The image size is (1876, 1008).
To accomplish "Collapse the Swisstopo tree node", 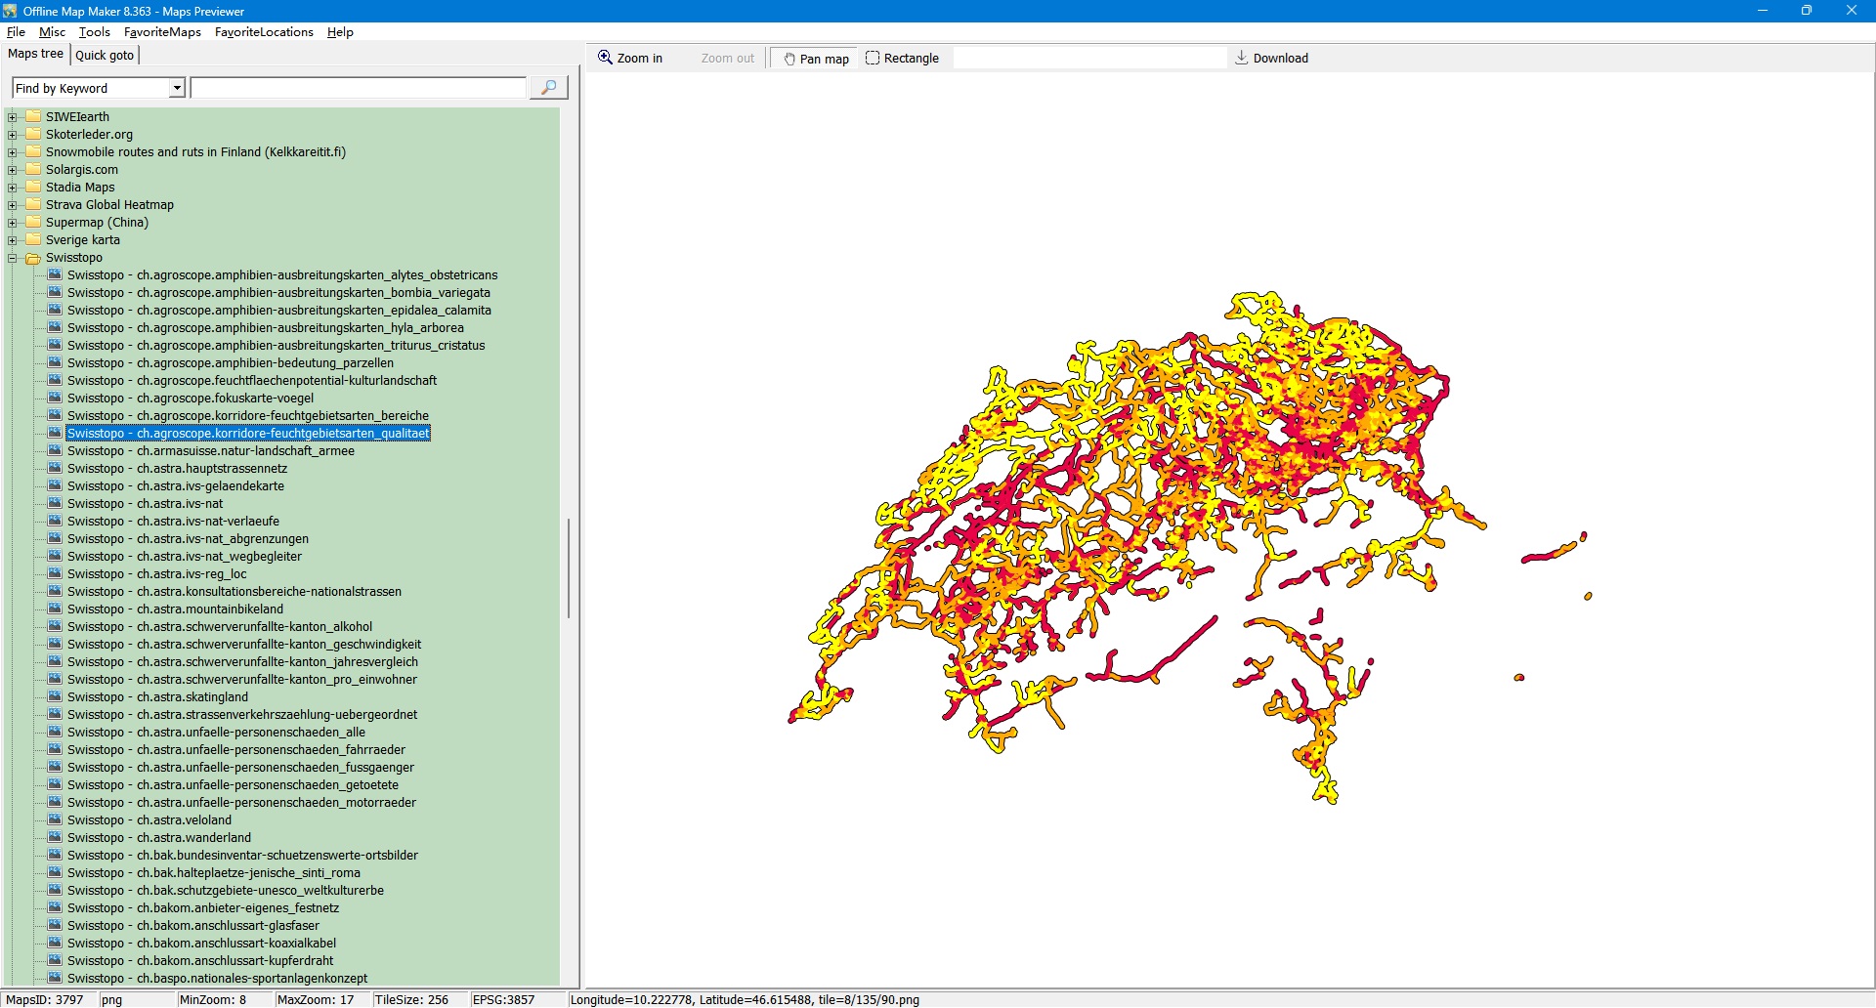I will click(13, 258).
